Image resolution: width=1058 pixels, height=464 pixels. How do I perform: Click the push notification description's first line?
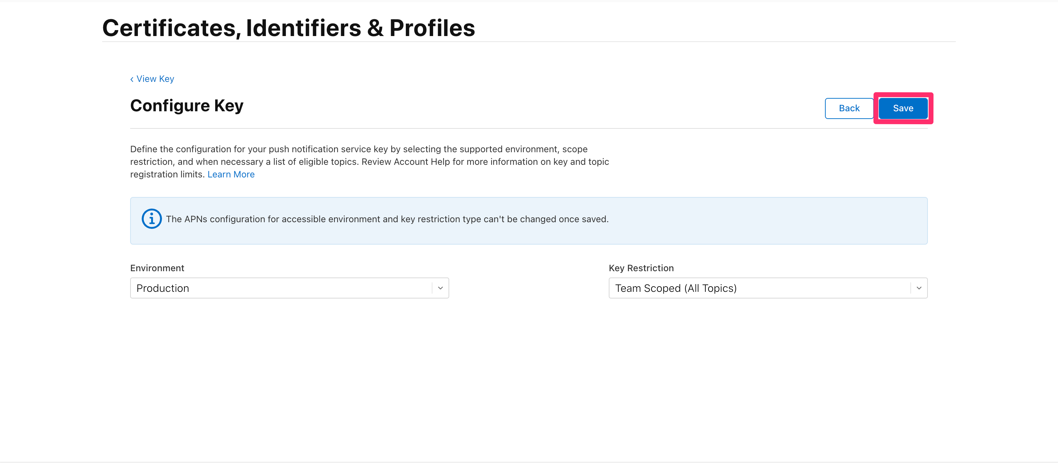coord(359,149)
